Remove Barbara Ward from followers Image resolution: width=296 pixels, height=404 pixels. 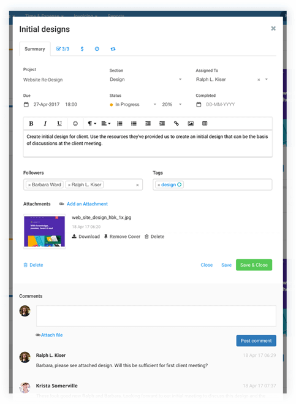[29, 185]
